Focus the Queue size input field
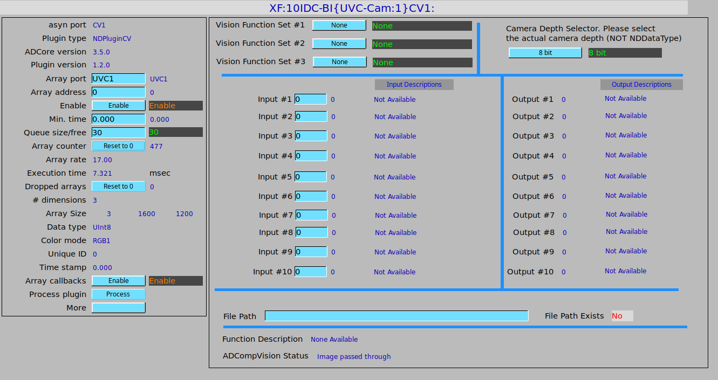The image size is (718, 380). point(119,133)
